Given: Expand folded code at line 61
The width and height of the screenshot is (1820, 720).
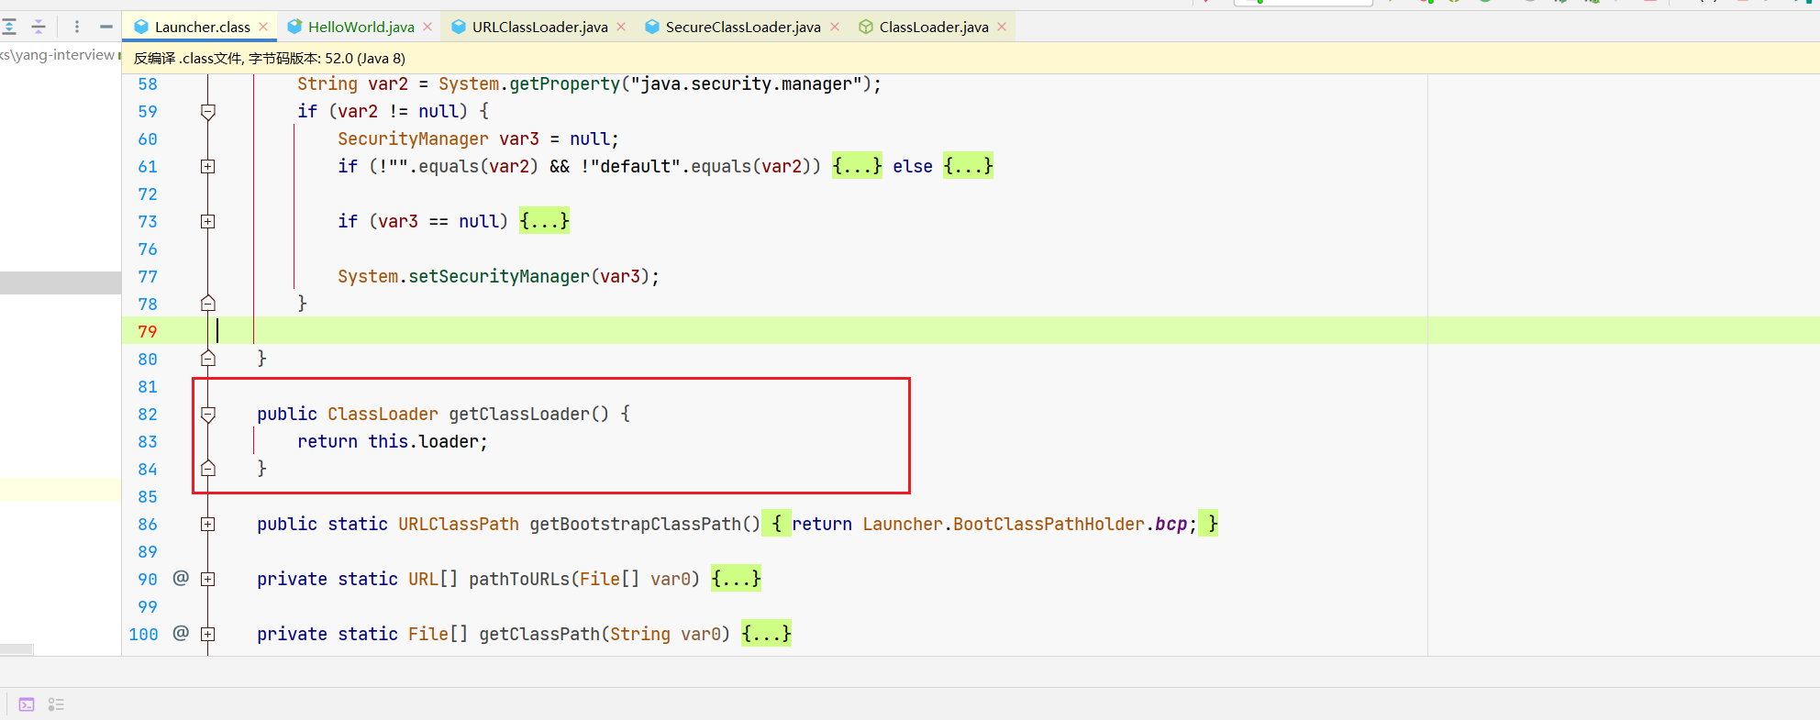Looking at the screenshot, I should 208,166.
